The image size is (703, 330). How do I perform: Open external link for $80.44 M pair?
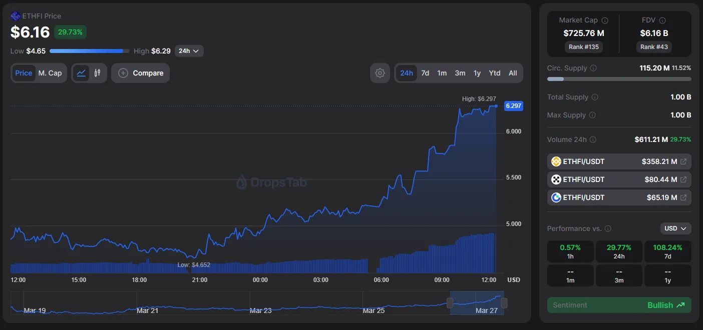coord(683,179)
